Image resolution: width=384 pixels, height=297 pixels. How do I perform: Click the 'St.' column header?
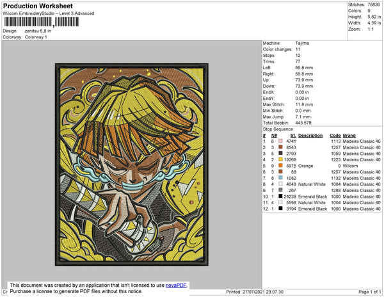click(293, 136)
